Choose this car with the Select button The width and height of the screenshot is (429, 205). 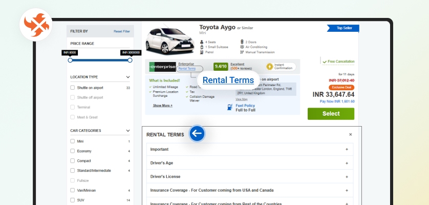(331, 114)
